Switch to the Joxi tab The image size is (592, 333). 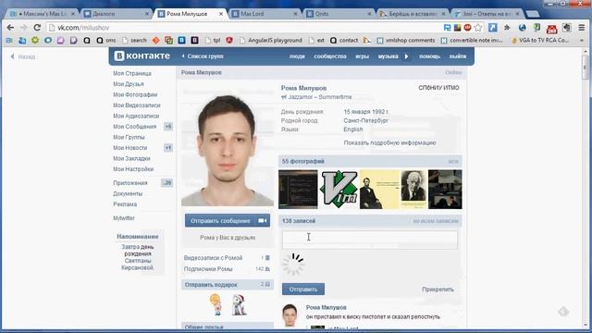487,14
